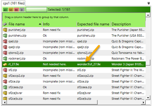Click red icon of qtono2j.zip
The height and width of the screenshot is (106, 152).
[5, 53]
